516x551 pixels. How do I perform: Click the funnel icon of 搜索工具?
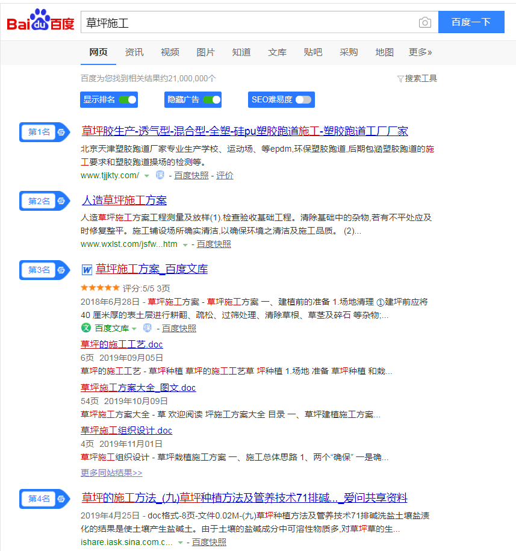click(x=400, y=79)
